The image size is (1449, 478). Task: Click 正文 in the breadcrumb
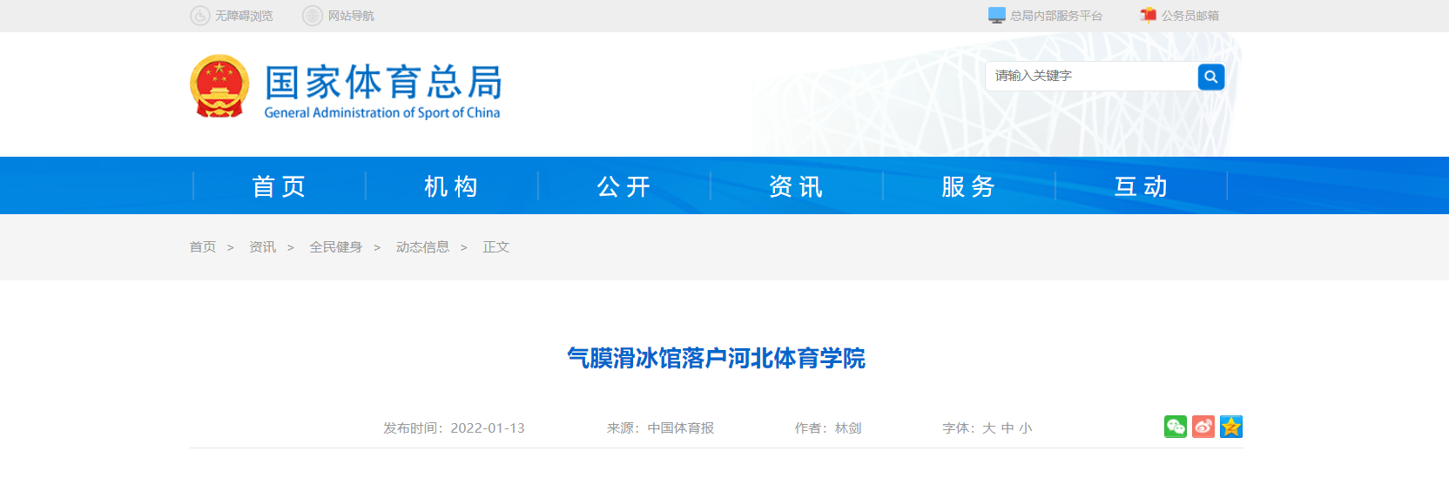pyautogui.click(x=496, y=247)
